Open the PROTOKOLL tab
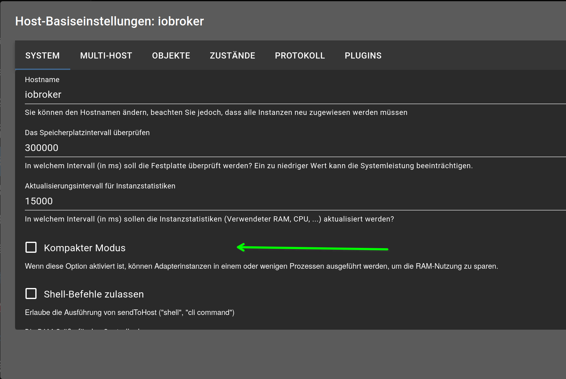Screen dimensions: 566x379 [300, 55]
